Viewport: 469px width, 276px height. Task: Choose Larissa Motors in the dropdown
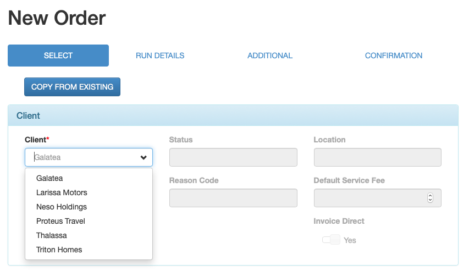[62, 192]
